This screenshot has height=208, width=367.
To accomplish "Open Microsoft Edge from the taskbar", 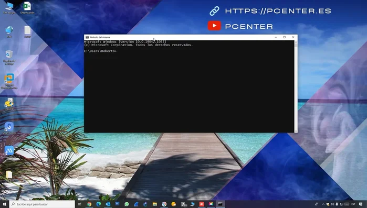I will [99, 204].
